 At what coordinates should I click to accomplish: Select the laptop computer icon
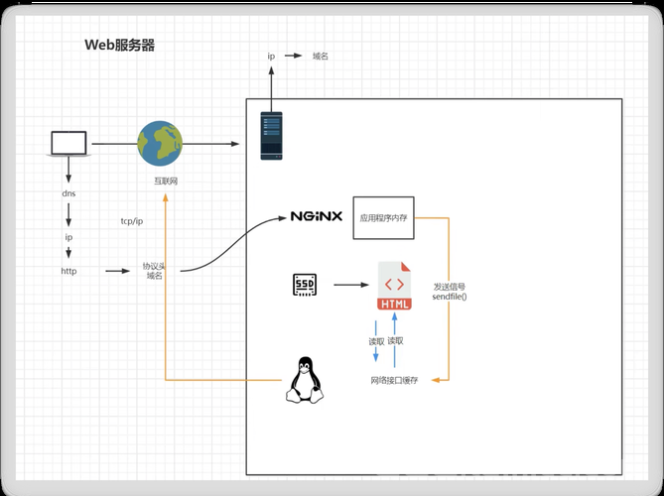[68, 144]
